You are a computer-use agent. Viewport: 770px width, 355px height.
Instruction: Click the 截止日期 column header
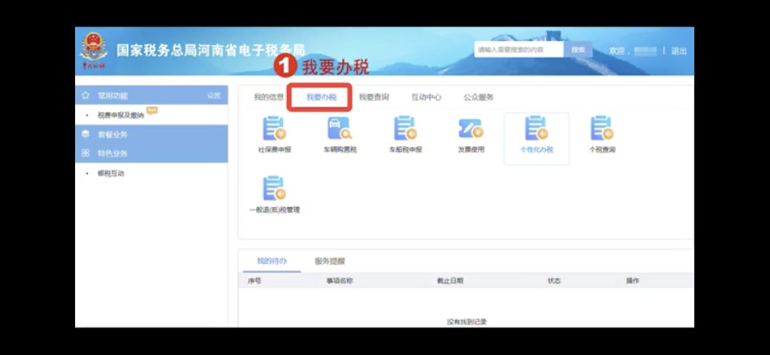click(450, 281)
